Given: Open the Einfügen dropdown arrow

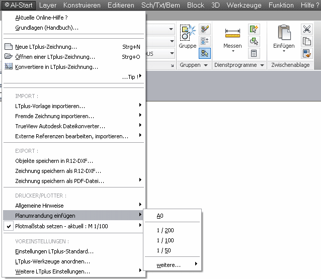Looking at the screenshot, I should click(284, 51).
